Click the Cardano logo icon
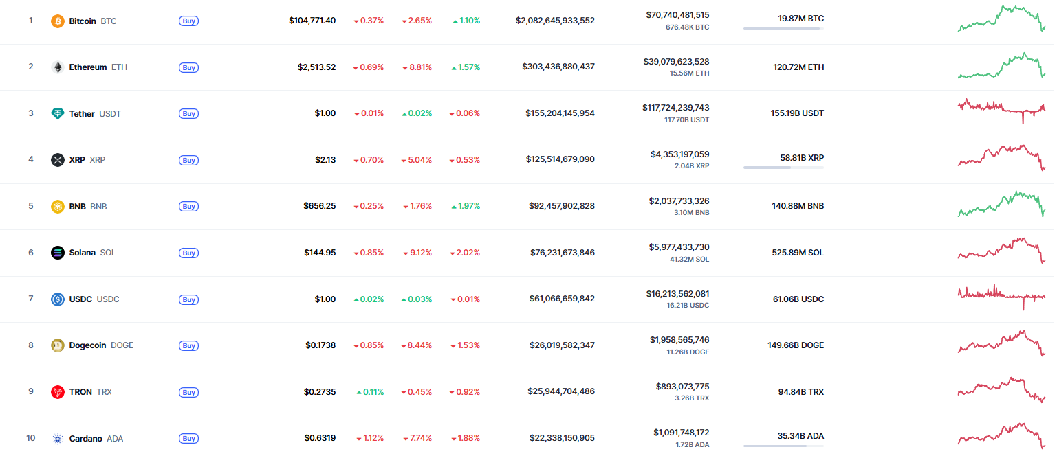Screen dimensions: 1057x458 [x=58, y=438]
